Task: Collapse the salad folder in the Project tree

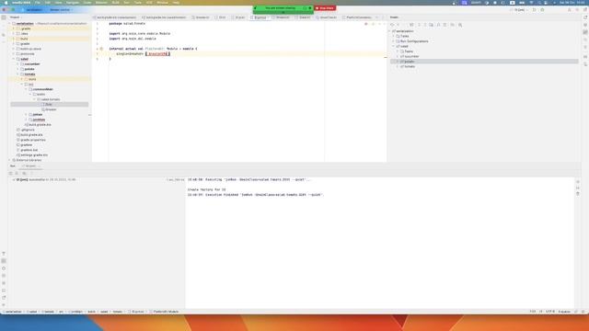Action: [14, 59]
